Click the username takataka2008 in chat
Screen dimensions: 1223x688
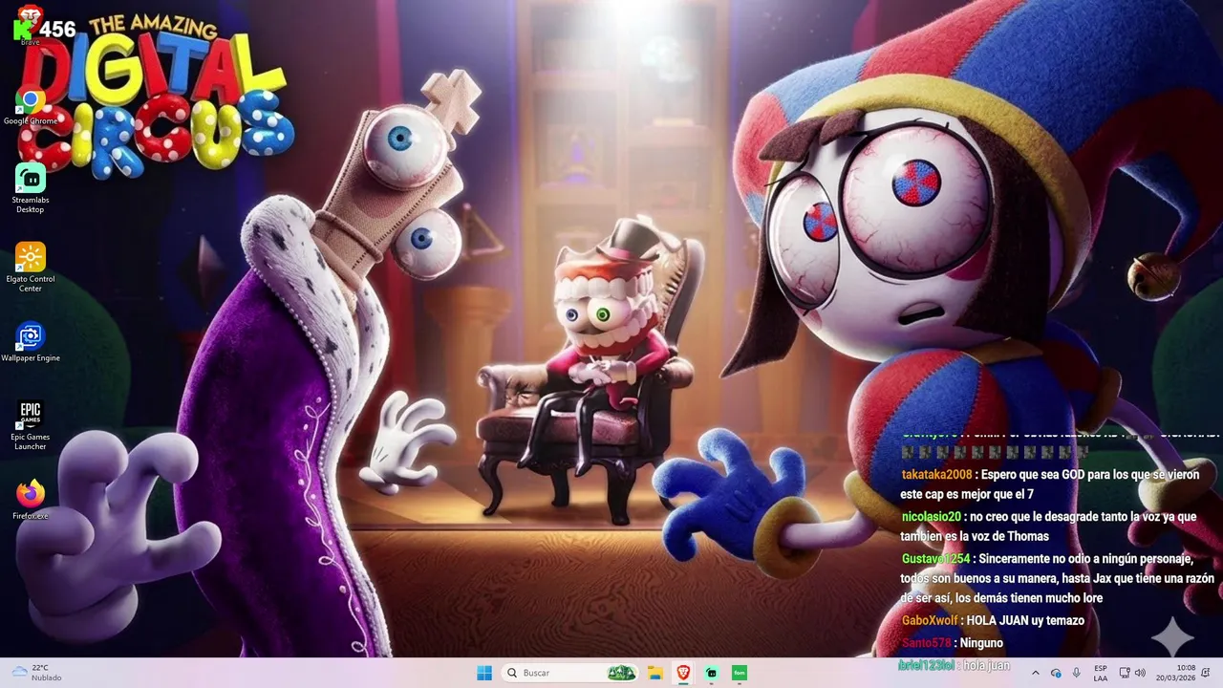pyautogui.click(x=936, y=475)
